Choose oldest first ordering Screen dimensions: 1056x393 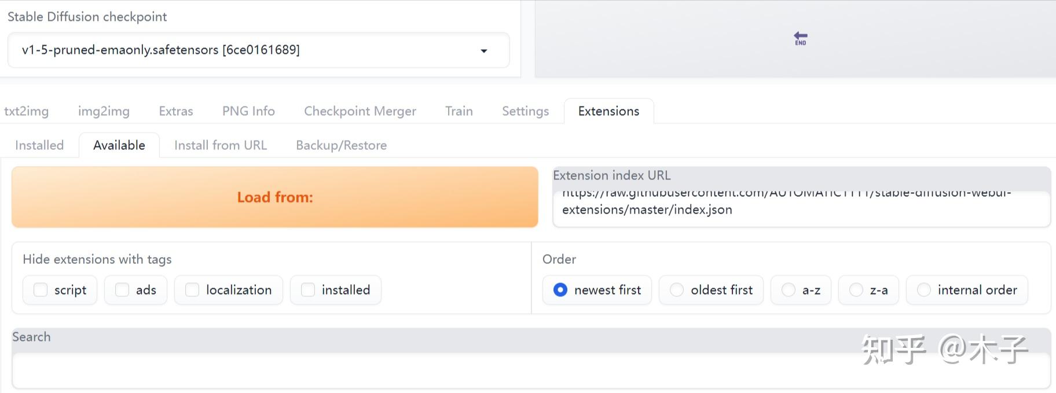pos(677,290)
